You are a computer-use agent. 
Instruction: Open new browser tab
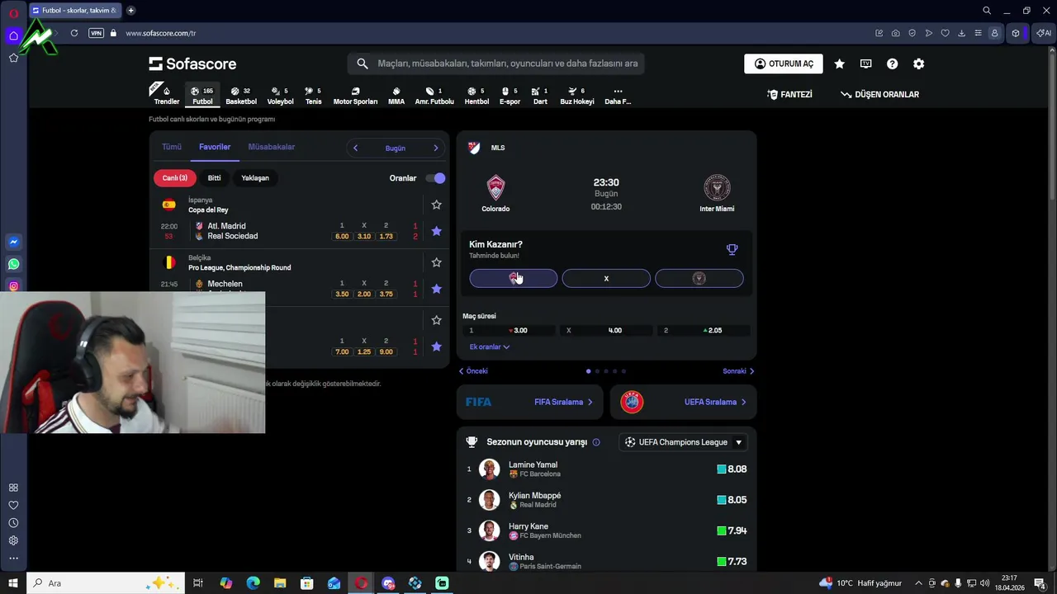pos(130,11)
